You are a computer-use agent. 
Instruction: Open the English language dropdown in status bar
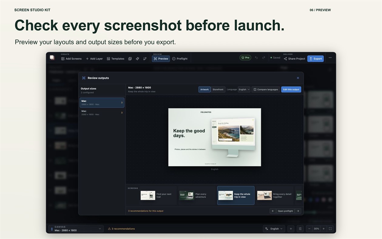point(274,229)
